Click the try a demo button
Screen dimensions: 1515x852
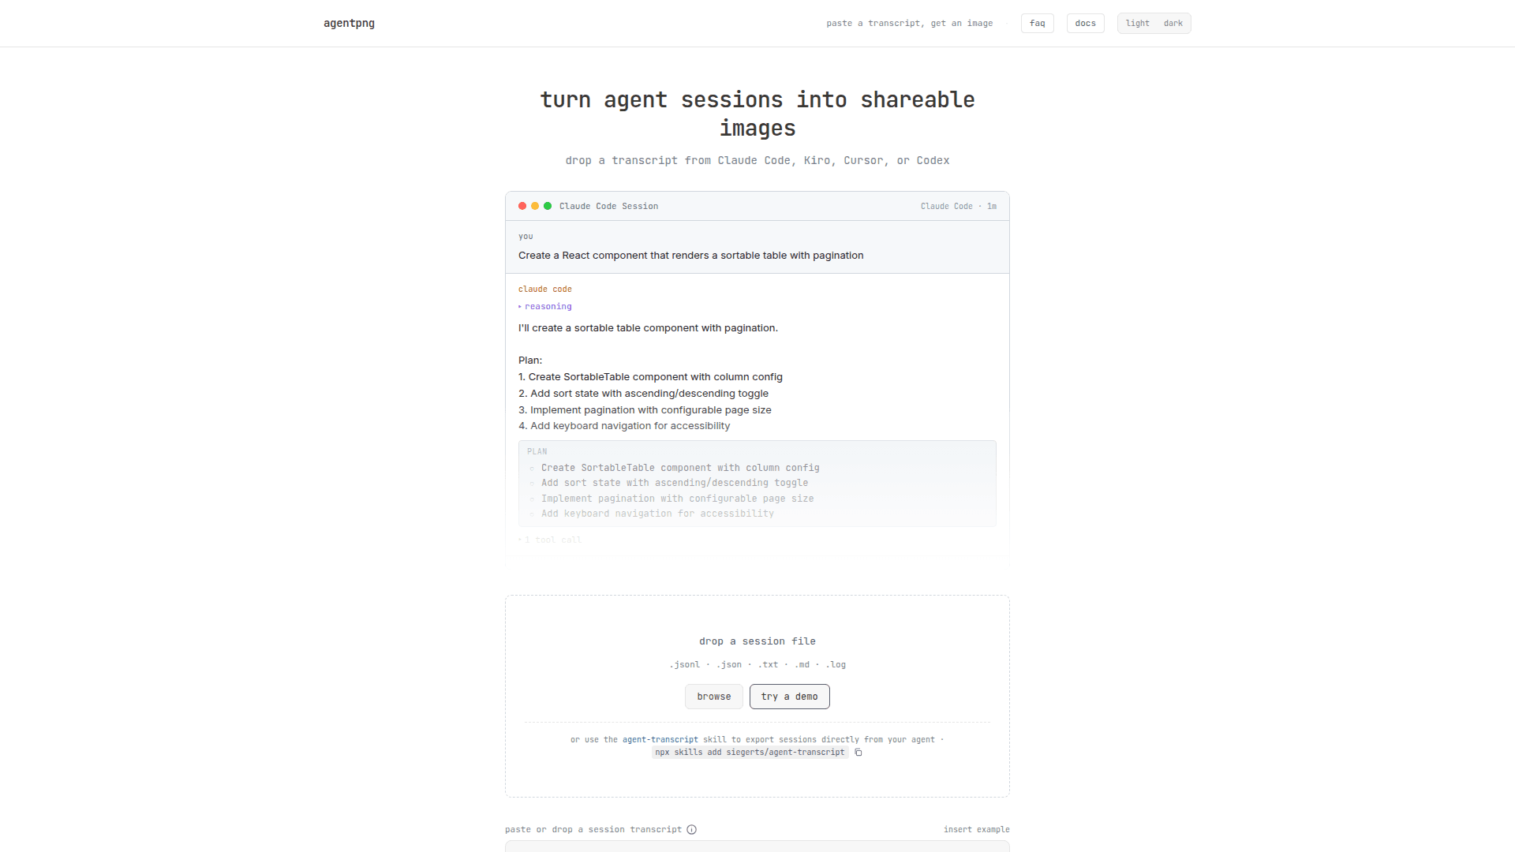pyautogui.click(x=789, y=697)
